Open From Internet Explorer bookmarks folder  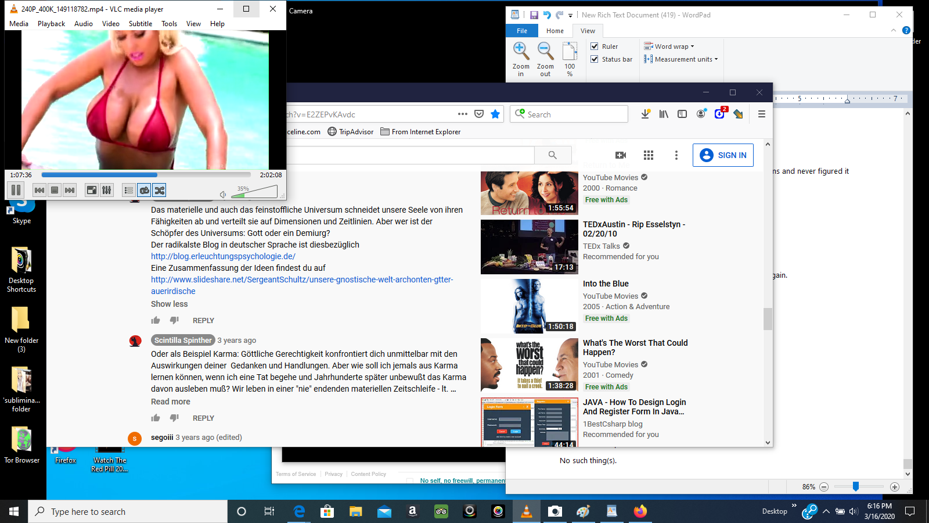[420, 132]
